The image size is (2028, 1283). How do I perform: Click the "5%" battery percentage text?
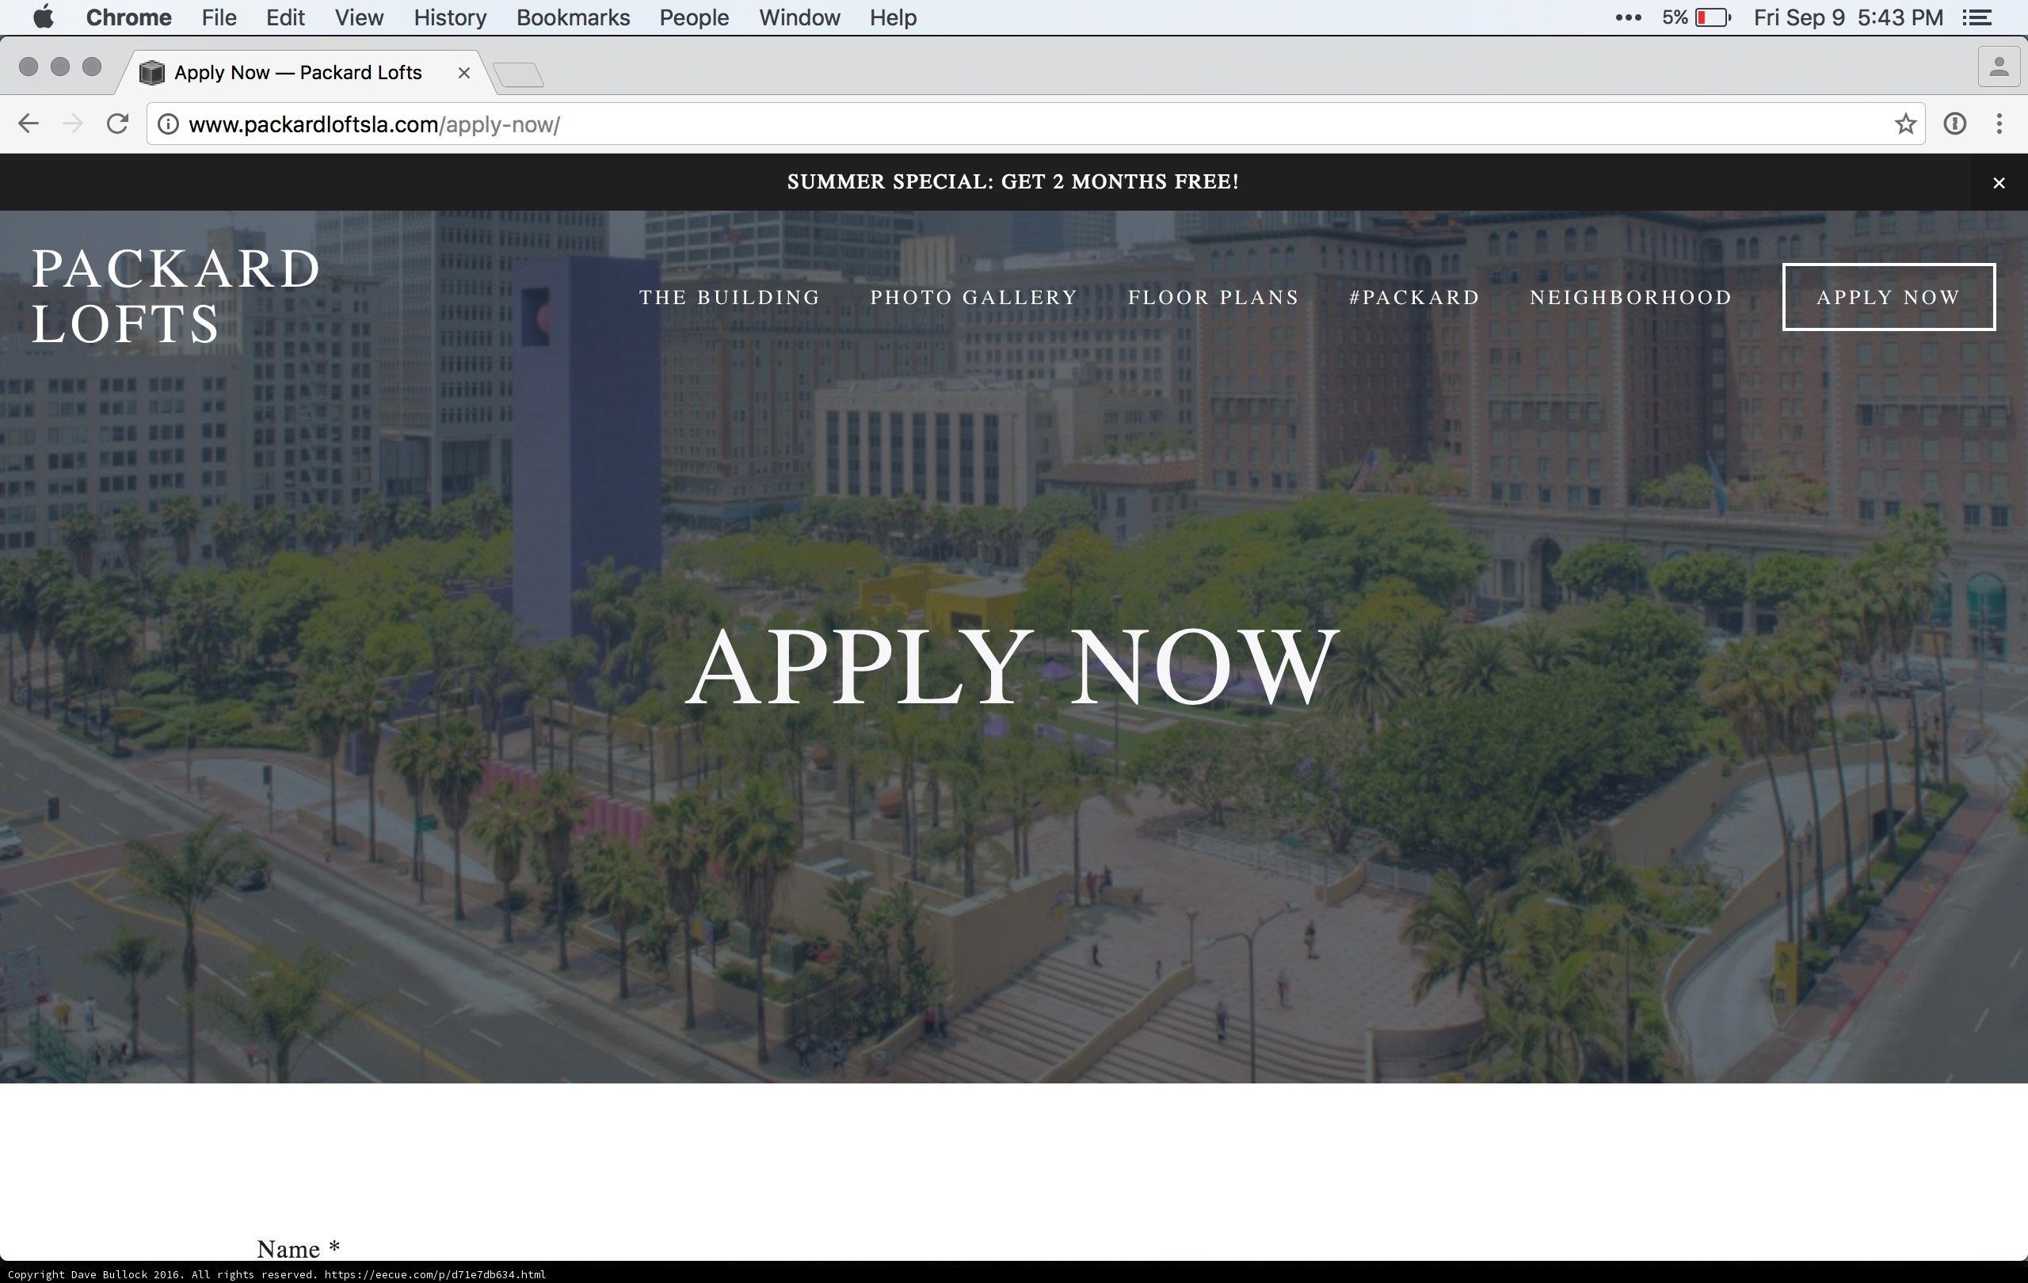coord(1675,17)
